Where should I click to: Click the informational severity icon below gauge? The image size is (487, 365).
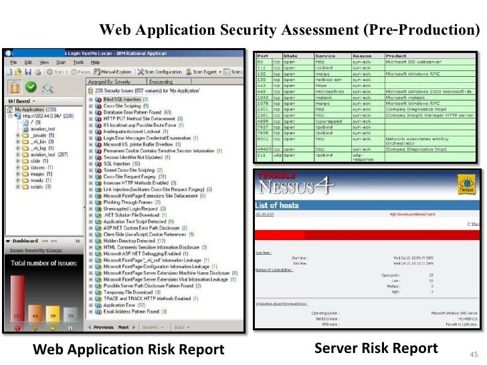point(70,328)
